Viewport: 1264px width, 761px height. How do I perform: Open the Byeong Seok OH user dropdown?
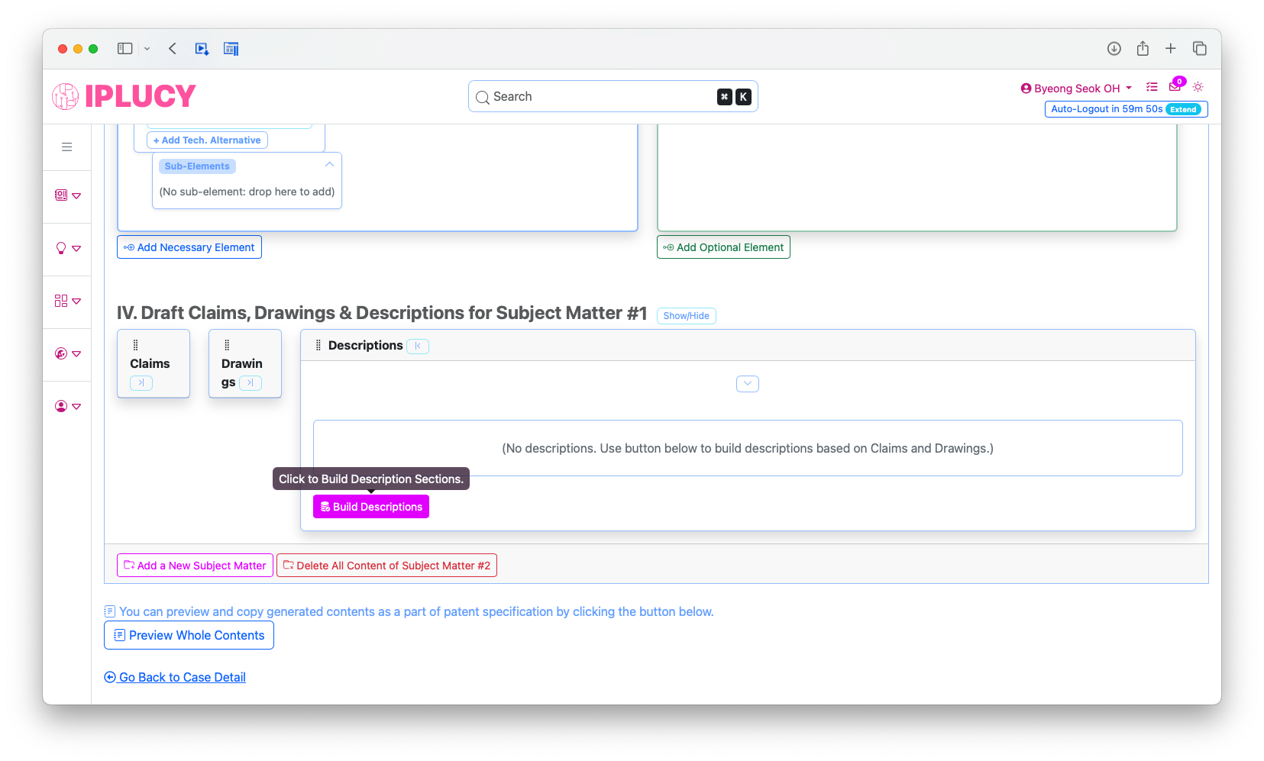click(1076, 89)
